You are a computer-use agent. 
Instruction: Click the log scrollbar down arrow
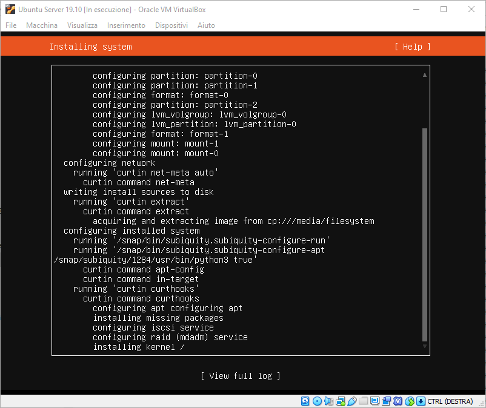point(425,346)
